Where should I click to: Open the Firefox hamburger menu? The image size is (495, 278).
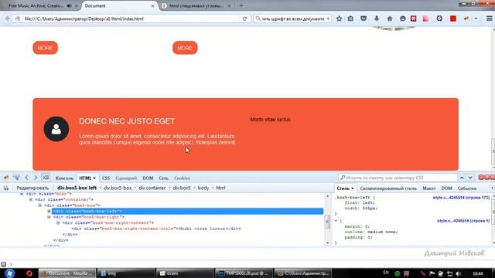(x=489, y=19)
